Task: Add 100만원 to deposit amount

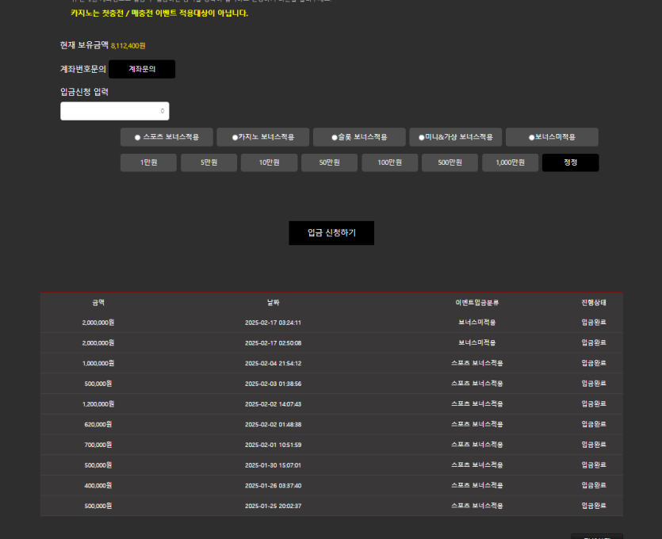Action: (x=390, y=162)
